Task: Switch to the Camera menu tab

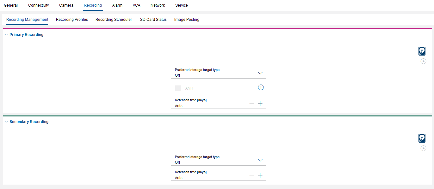Action: pyautogui.click(x=66, y=5)
